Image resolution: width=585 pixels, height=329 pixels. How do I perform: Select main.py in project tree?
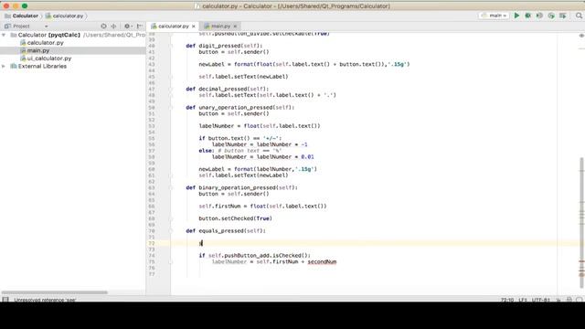click(38, 50)
